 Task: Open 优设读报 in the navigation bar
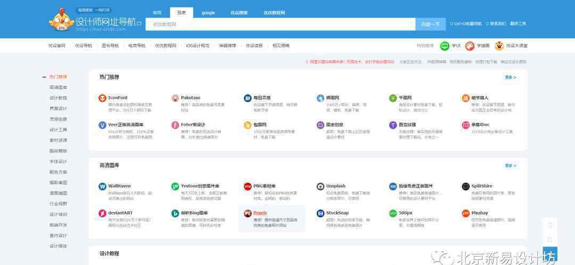tap(254, 46)
